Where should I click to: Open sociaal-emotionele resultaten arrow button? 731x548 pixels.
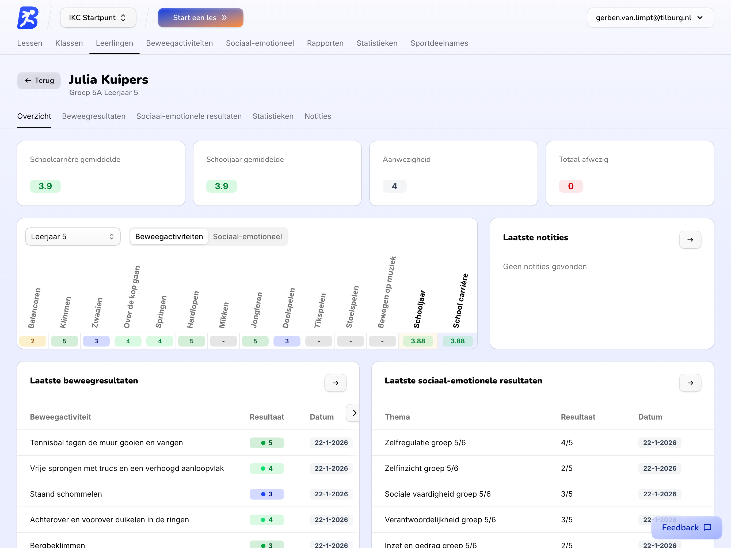click(690, 383)
